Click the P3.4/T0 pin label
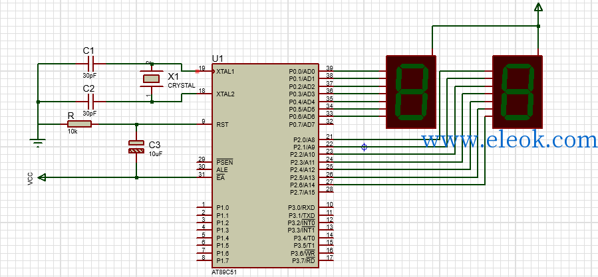The width and height of the screenshot is (598, 277). click(304, 238)
